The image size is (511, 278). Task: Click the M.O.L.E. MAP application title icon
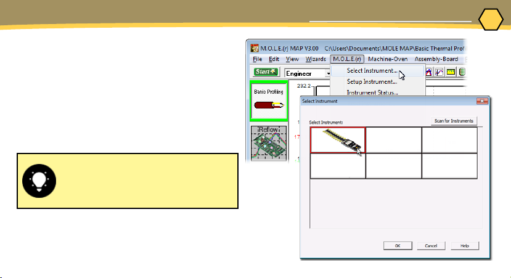254,48
